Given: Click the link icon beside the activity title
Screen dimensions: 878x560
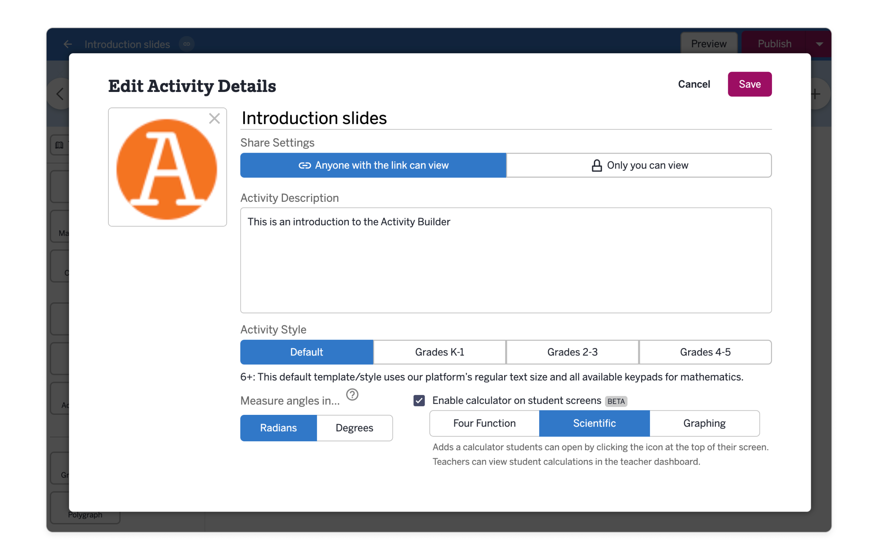Looking at the screenshot, I should pos(187,44).
